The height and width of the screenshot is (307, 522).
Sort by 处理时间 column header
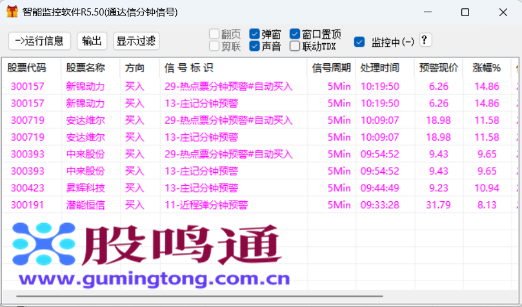[x=385, y=68]
